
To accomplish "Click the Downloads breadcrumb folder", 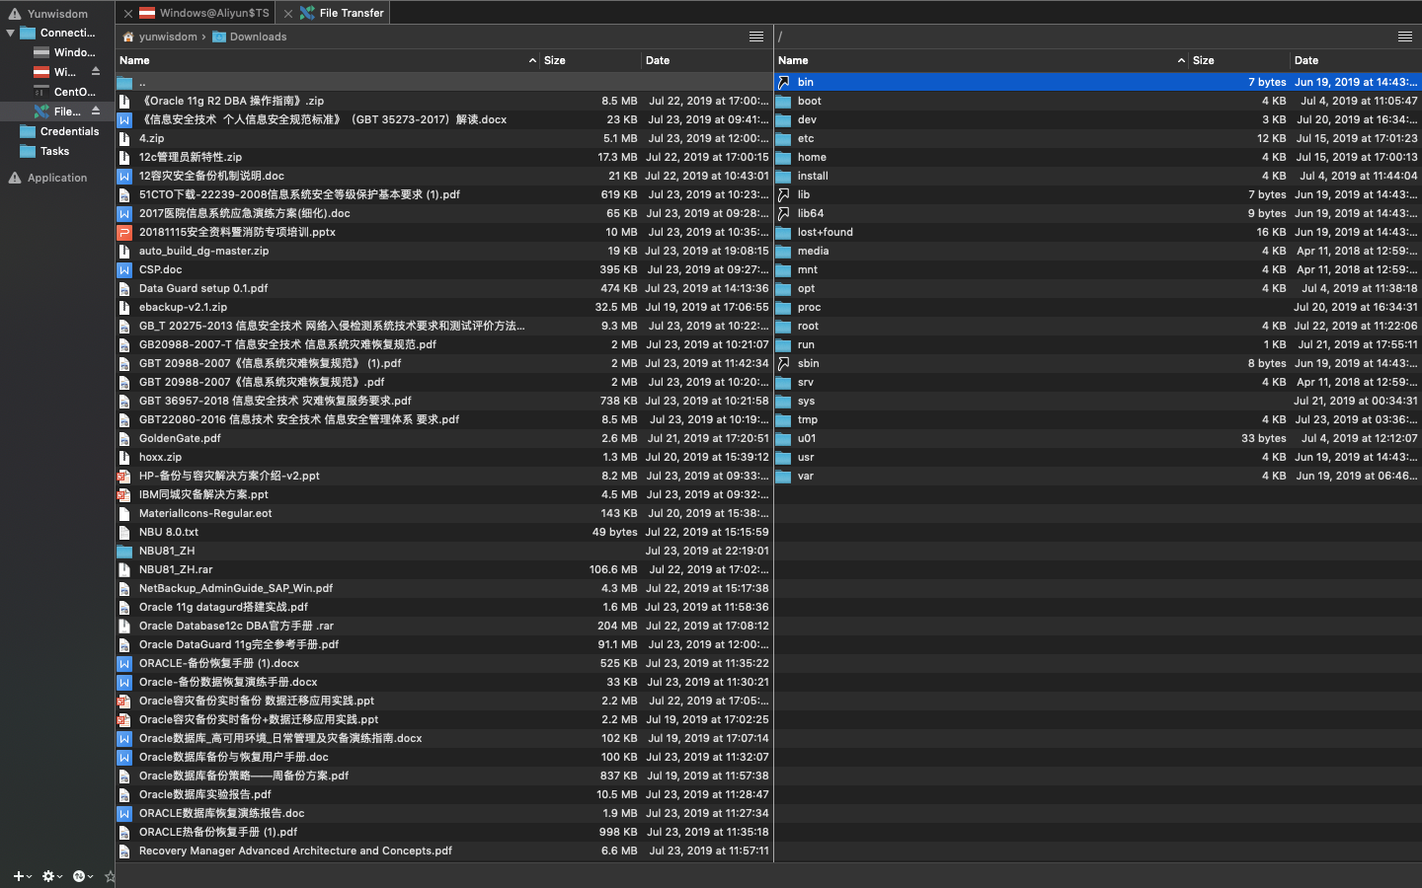I will [x=250, y=37].
